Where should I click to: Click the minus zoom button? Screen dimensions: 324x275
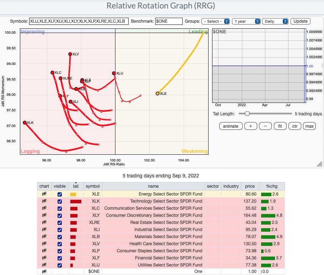point(265,126)
